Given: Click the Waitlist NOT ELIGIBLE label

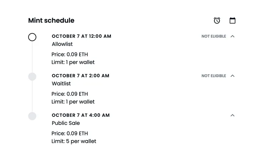Looking at the screenshot, I should 214,76.
